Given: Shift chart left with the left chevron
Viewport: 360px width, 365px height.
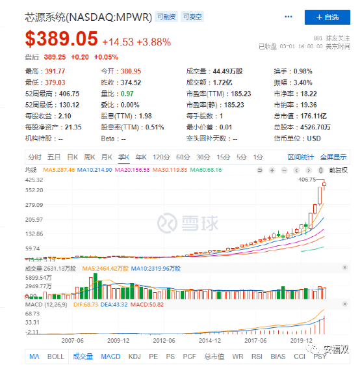Looking at the screenshot, I should [x=296, y=170].
